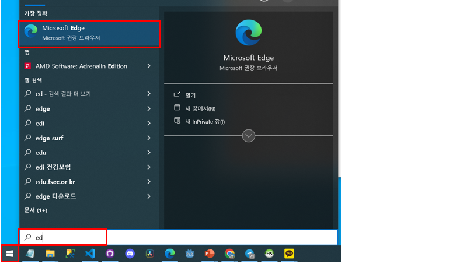
Task: Expand the 'edu' suggestion arrow
Action: coord(149,153)
